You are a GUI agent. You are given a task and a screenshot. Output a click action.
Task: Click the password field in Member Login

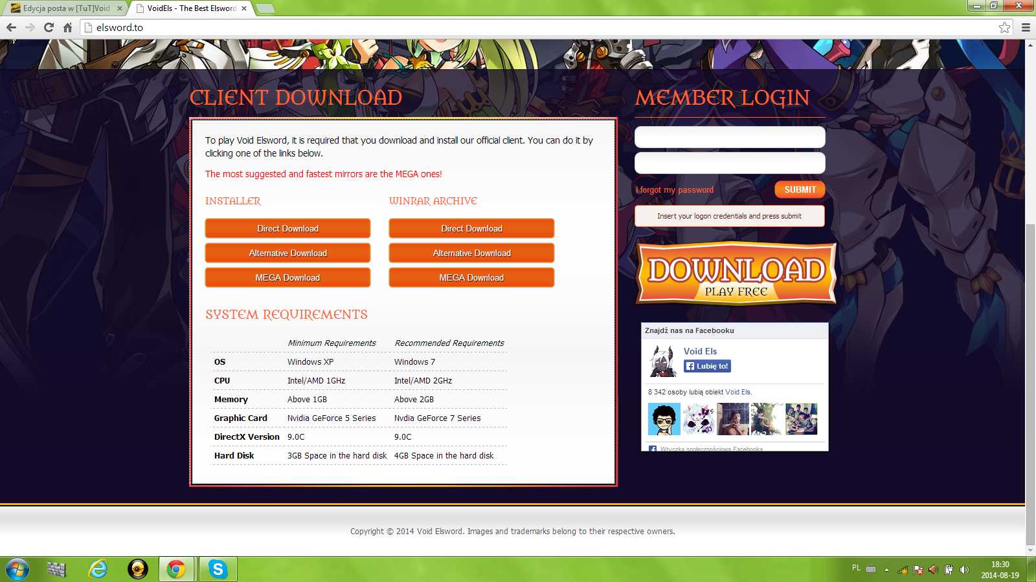[x=730, y=163]
